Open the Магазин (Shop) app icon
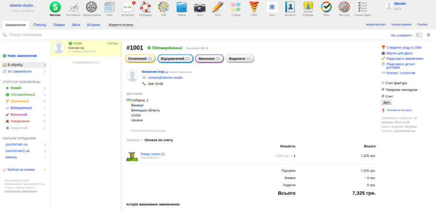The image size is (436, 210). (55, 8)
